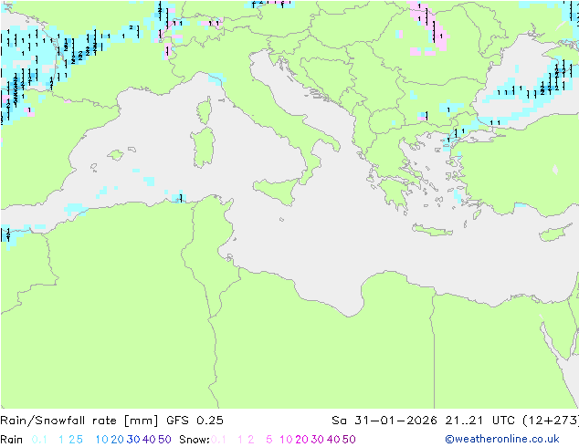Select the snow legend value 0.1
Viewport: 579px width, 447px height.
[x=218, y=440]
